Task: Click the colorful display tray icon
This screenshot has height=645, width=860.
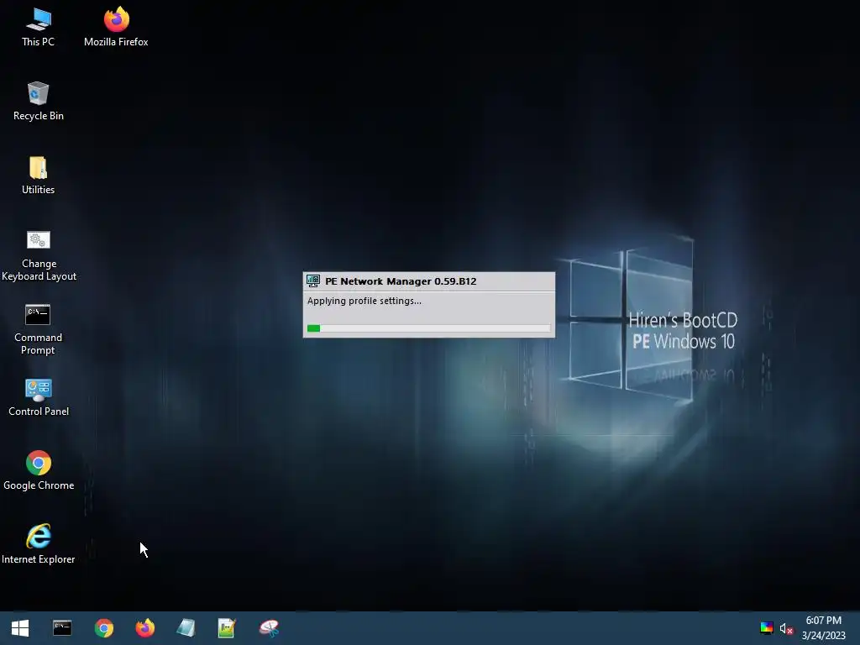Action: 766,628
